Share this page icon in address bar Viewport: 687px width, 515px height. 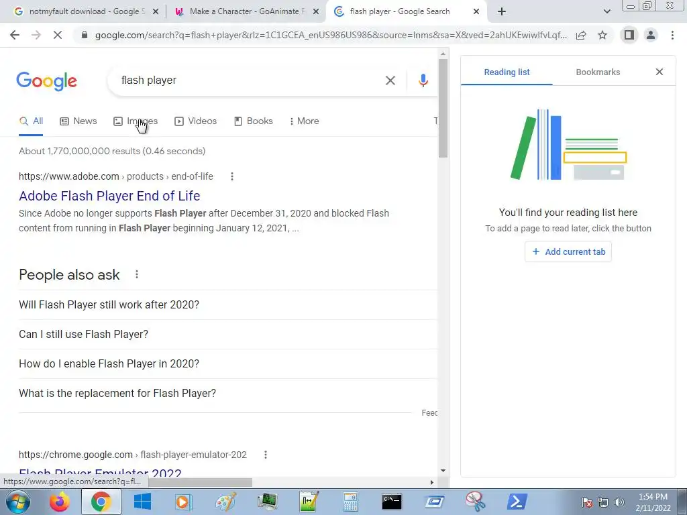581,35
